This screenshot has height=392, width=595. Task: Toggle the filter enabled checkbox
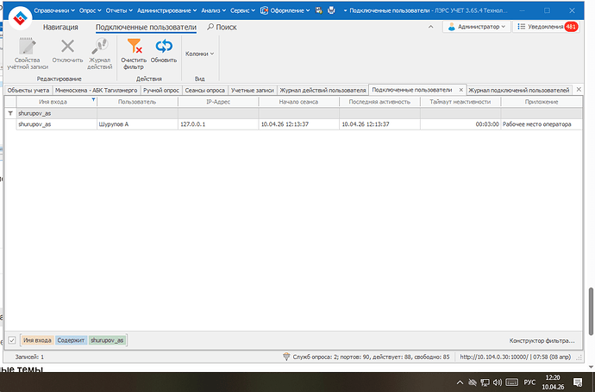point(12,340)
